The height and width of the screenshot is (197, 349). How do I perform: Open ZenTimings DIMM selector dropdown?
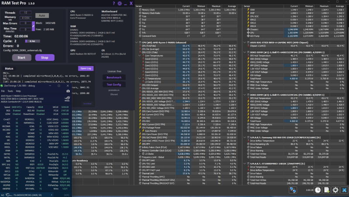(x=27, y=195)
